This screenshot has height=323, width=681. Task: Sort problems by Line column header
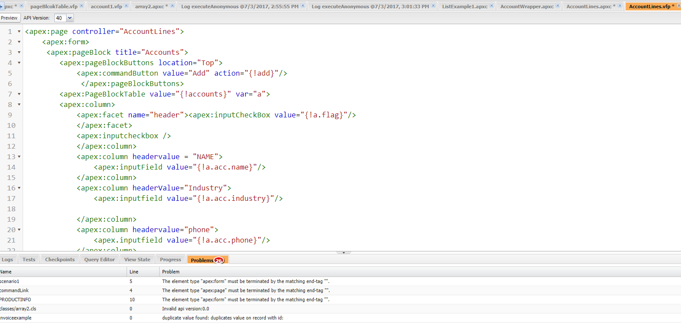point(134,272)
